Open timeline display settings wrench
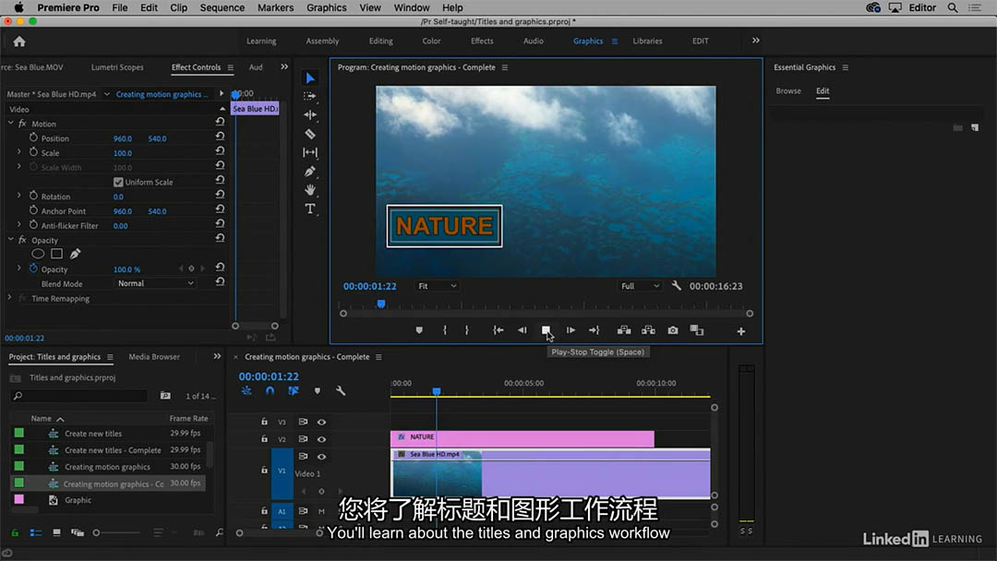The height and width of the screenshot is (561, 997). 340,390
